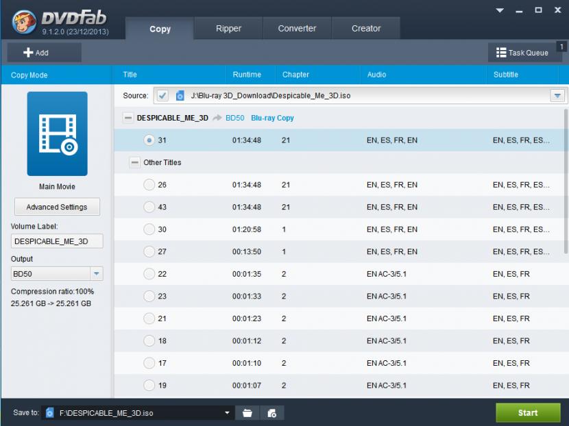Click the DVDFab monkey logo
This screenshot has height=426, width=569.
pos(23,22)
